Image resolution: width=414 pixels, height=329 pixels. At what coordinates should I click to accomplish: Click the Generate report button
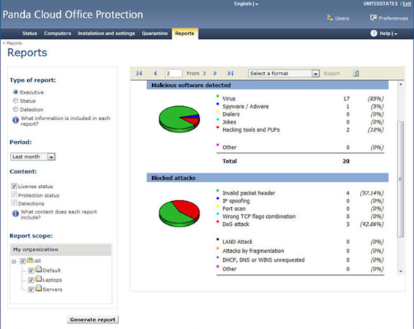[93, 319]
